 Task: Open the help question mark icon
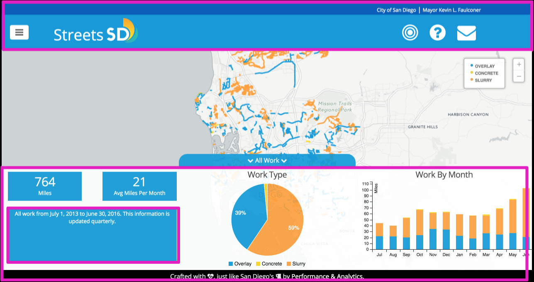tap(437, 33)
